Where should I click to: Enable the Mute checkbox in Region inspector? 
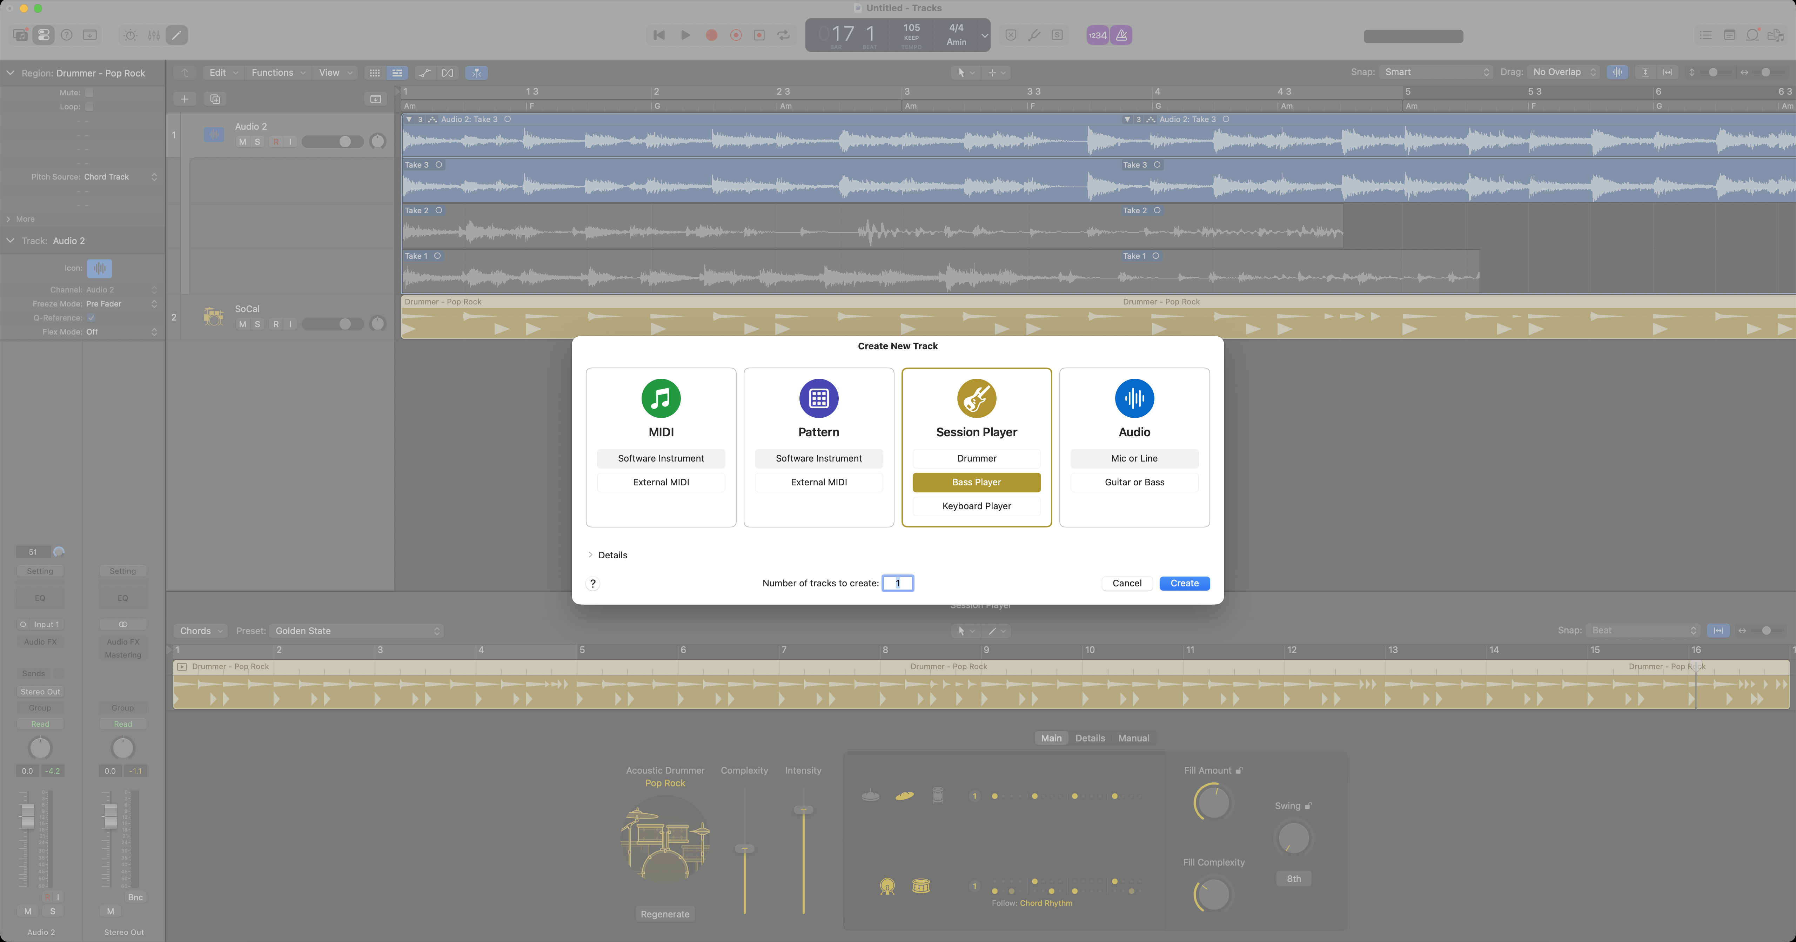(x=89, y=92)
